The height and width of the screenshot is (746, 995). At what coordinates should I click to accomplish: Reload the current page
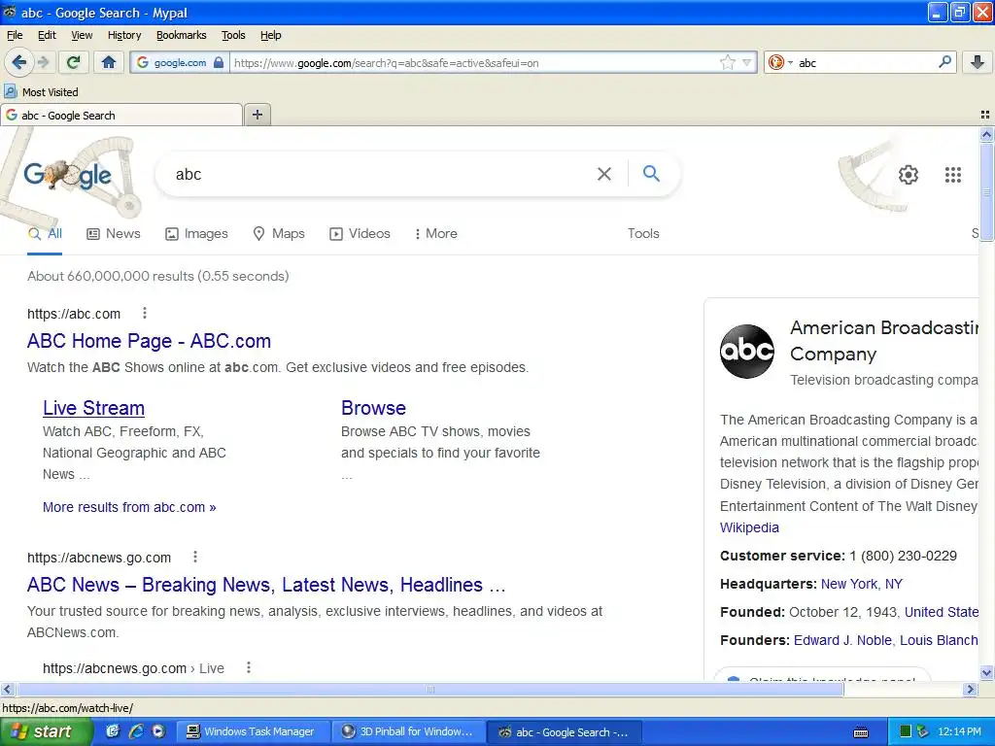pos(74,62)
